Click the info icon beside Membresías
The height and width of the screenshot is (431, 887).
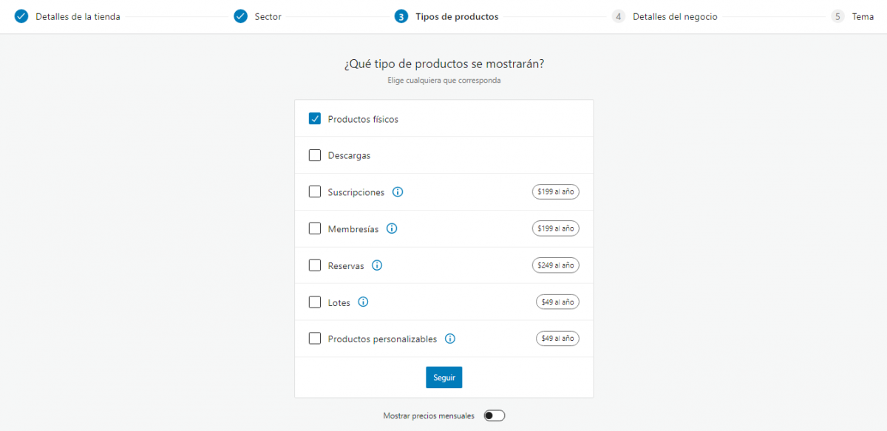click(x=392, y=228)
